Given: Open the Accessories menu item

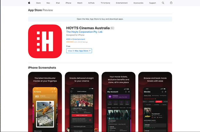Looking at the screenshot, I should [139, 3].
